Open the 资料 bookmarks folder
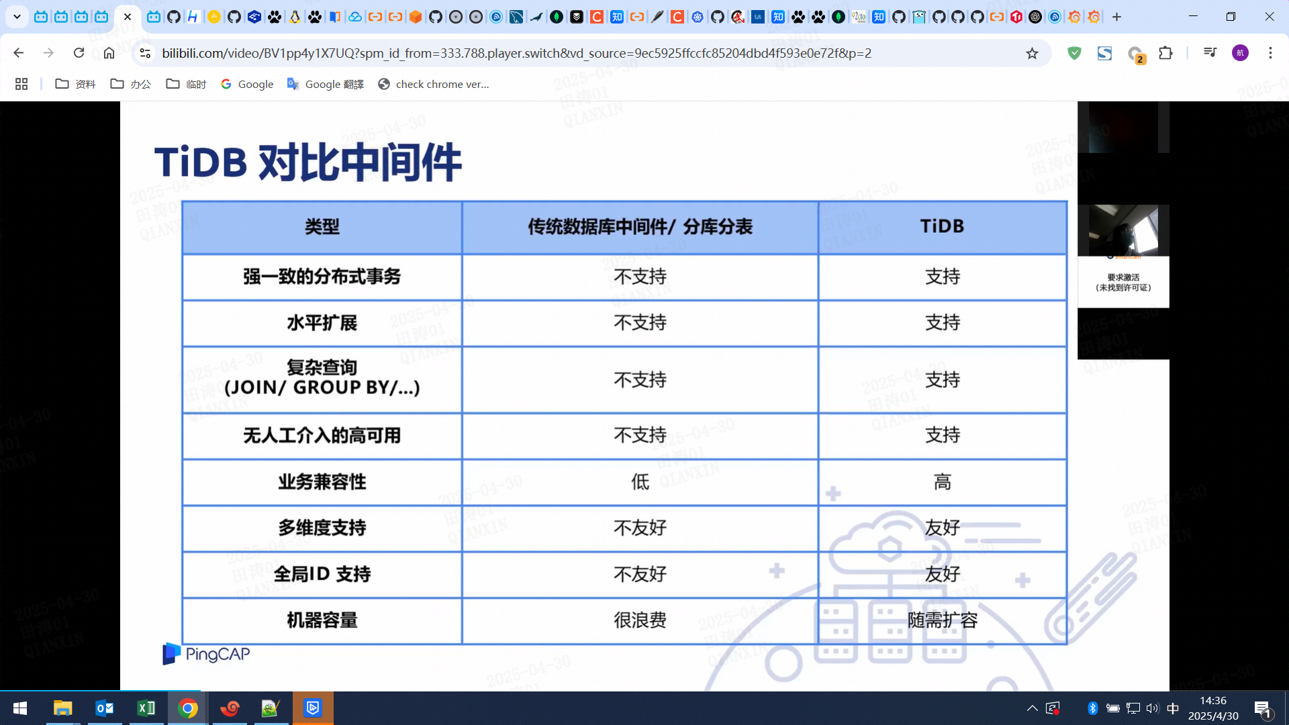1289x725 pixels. click(75, 84)
